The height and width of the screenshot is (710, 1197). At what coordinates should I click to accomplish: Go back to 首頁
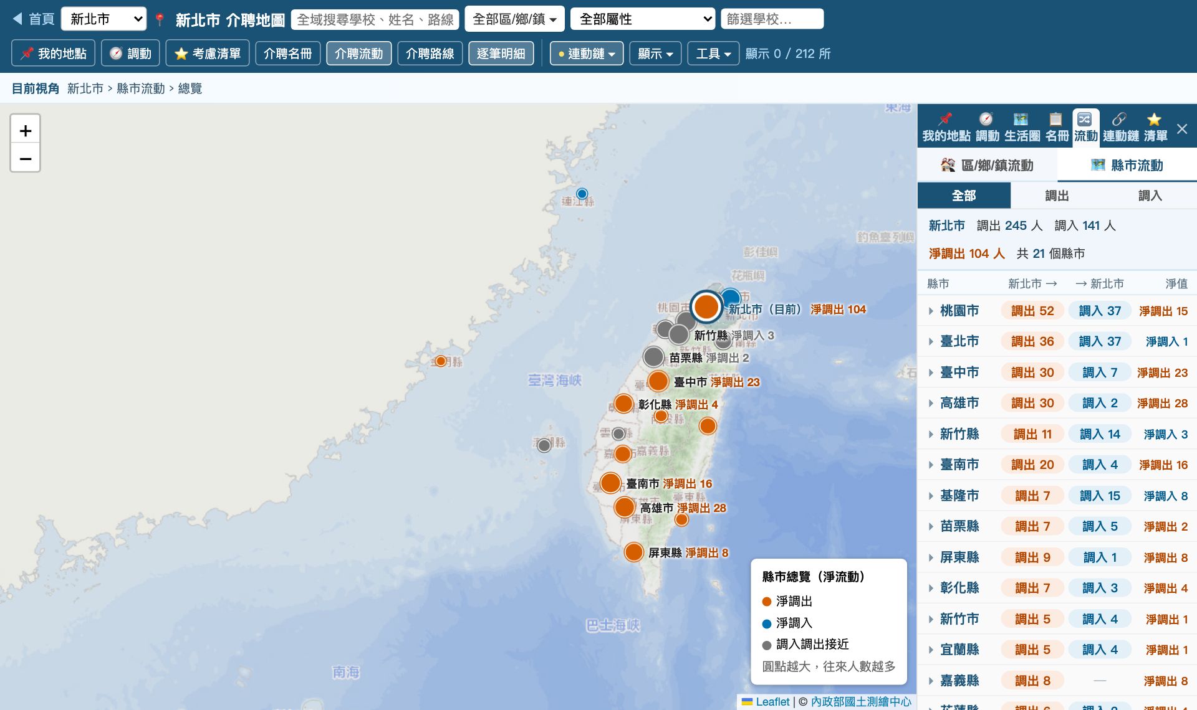point(34,19)
